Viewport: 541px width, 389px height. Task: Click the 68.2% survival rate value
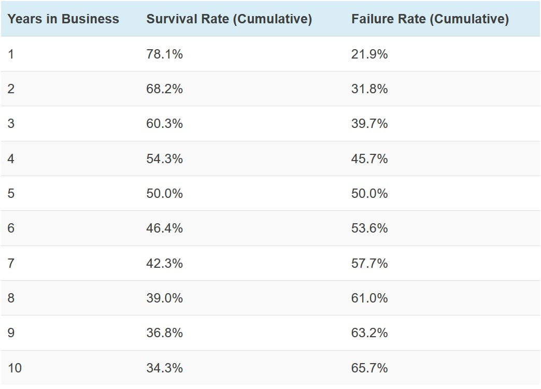coord(164,89)
